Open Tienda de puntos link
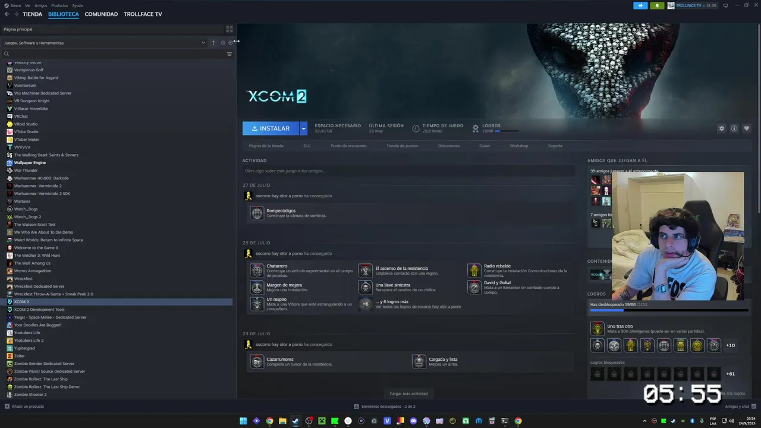The width and height of the screenshot is (761, 428). coord(402,146)
